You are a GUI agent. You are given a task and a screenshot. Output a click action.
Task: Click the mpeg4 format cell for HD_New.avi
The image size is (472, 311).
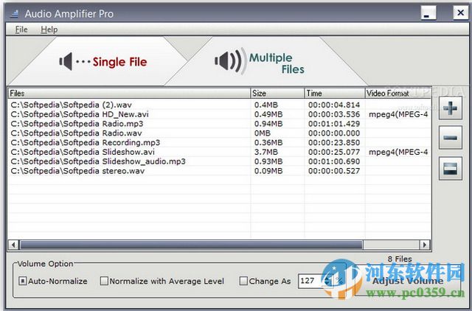tap(398, 114)
